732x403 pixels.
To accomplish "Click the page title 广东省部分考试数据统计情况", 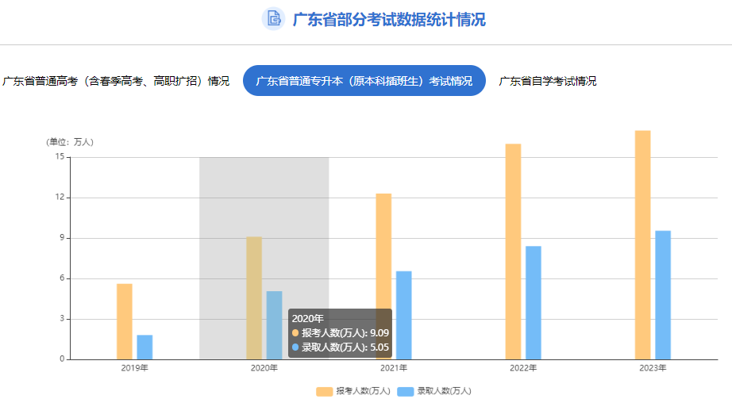I will [x=388, y=19].
